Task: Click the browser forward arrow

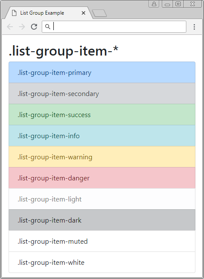Action: (x=22, y=27)
